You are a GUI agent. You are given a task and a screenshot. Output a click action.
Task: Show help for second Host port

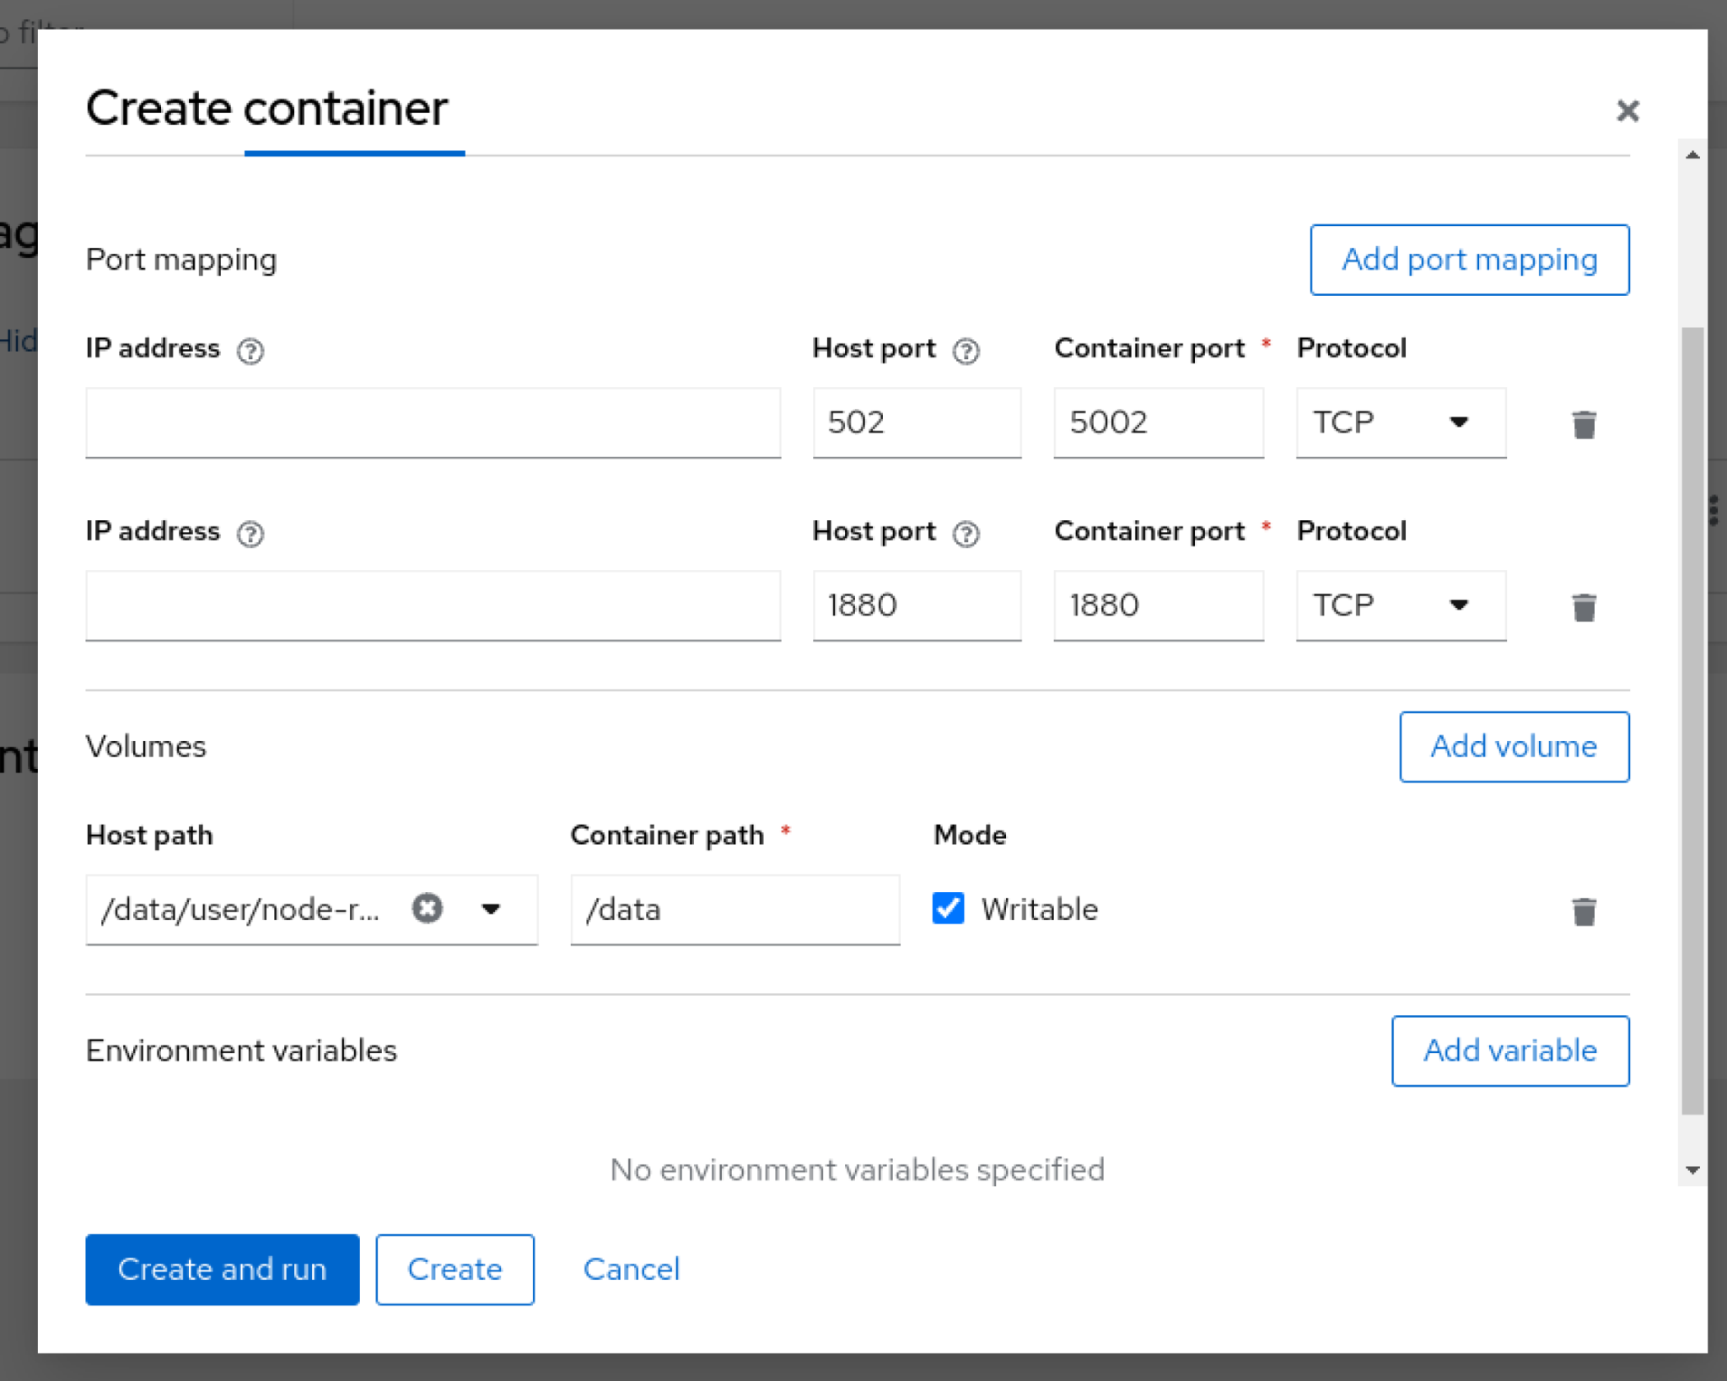966,533
